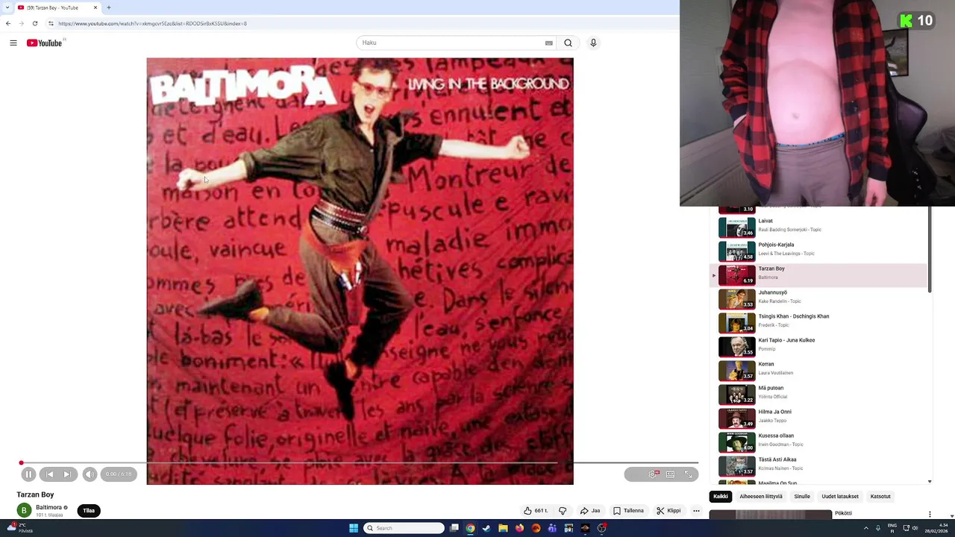This screenshot has width=955, height=537.
Task: Mute the player volume
Action: point(90,474)
